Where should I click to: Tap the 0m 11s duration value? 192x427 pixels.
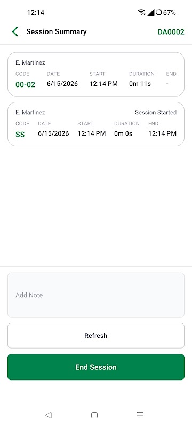pos(140,84)
